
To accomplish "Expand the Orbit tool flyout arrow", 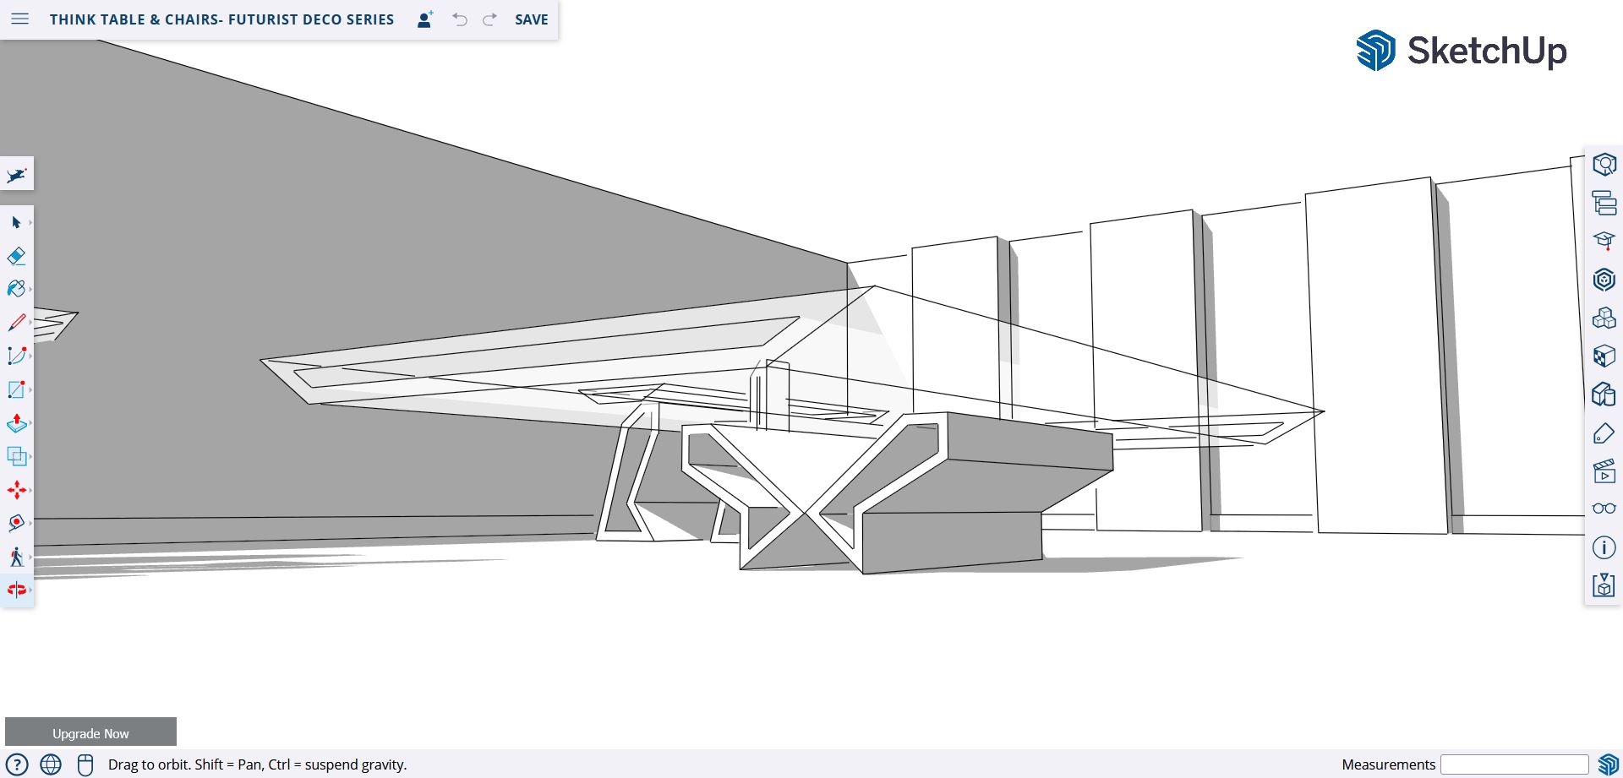I will click(30, 590).
